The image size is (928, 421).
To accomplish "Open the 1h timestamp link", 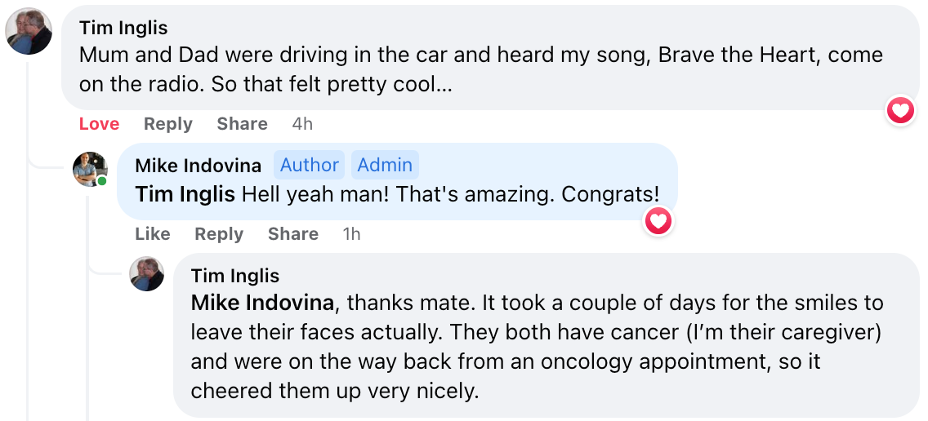I will pyautogui.click(x=351, y=234).
